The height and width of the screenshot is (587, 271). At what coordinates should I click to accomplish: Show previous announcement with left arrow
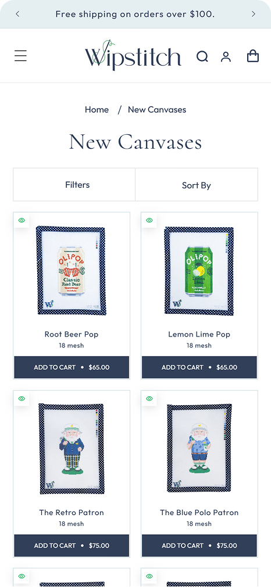click(17, 14)
